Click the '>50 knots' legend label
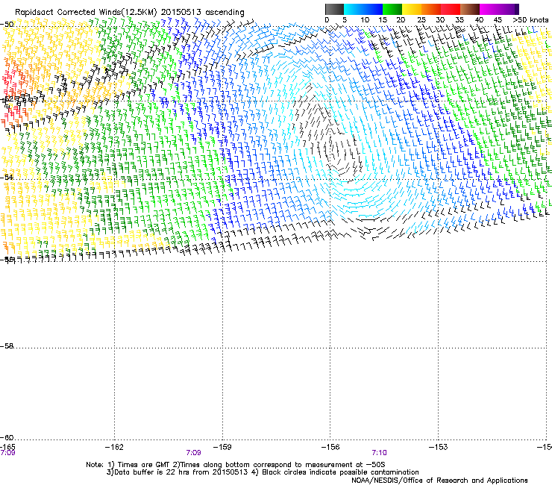552x485 pixels. point(530,20)
